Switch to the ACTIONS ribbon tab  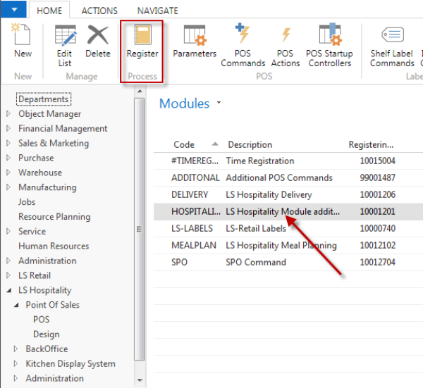pyautogui.click(x=99, y=11)
